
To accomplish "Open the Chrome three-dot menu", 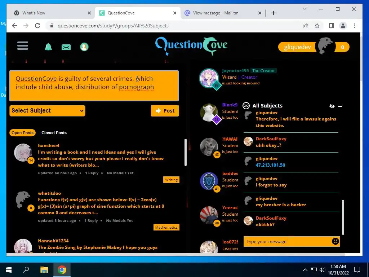I will pyautogui.click(x=355, y=26).
